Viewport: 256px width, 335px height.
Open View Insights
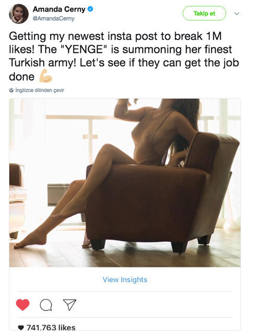click(125, 280)
